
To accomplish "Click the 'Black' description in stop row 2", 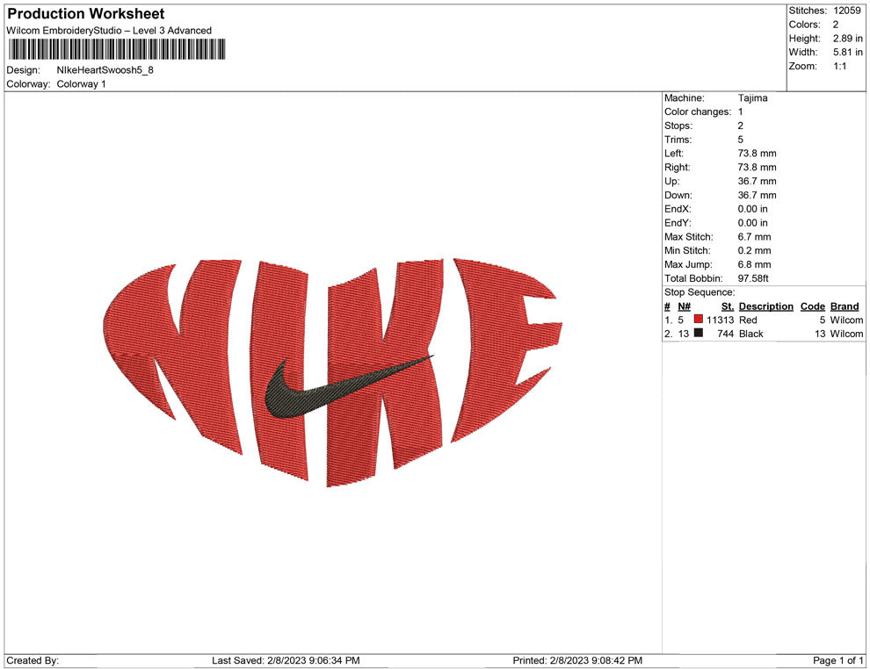I will (750, 334).
